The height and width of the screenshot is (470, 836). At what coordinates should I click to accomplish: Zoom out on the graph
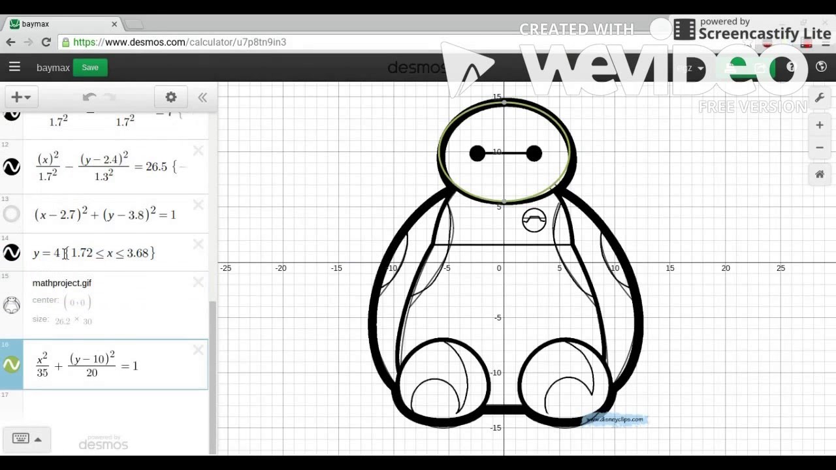(820, 148)
